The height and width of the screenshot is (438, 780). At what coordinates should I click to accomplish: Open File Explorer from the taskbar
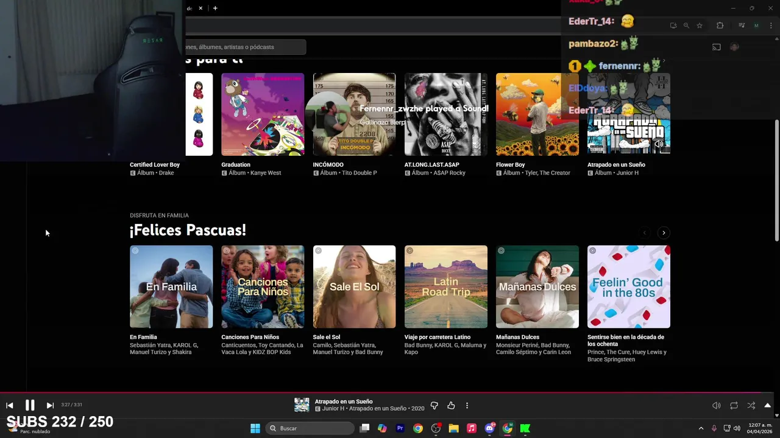click(x=453, y=428)
